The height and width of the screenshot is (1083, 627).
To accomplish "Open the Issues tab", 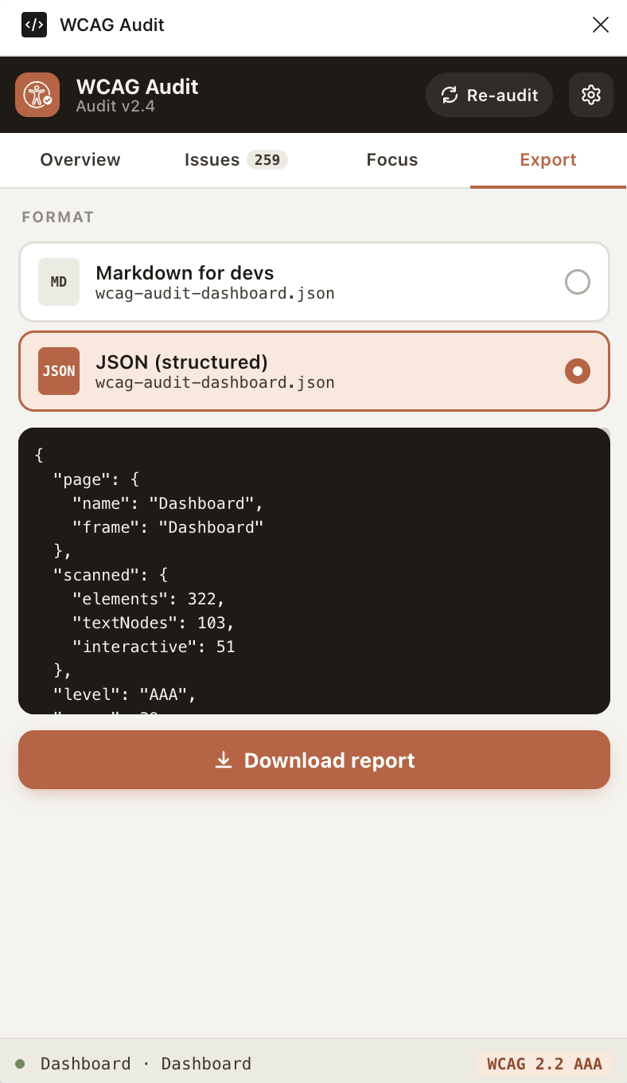I will (236, 160).
